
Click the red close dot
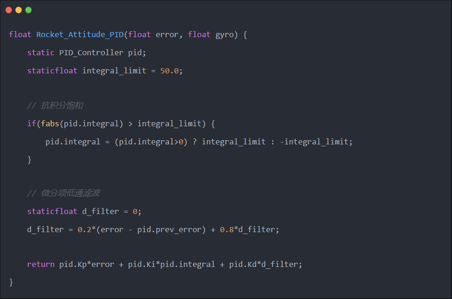pos(9,10)
